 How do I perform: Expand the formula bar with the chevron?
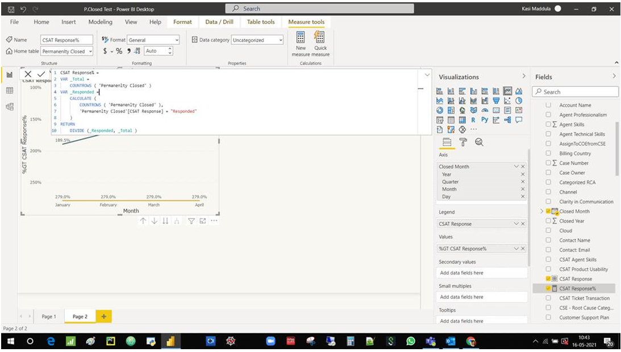[x=427, y=75]
